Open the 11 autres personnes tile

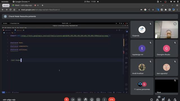[x=142, y=86]
